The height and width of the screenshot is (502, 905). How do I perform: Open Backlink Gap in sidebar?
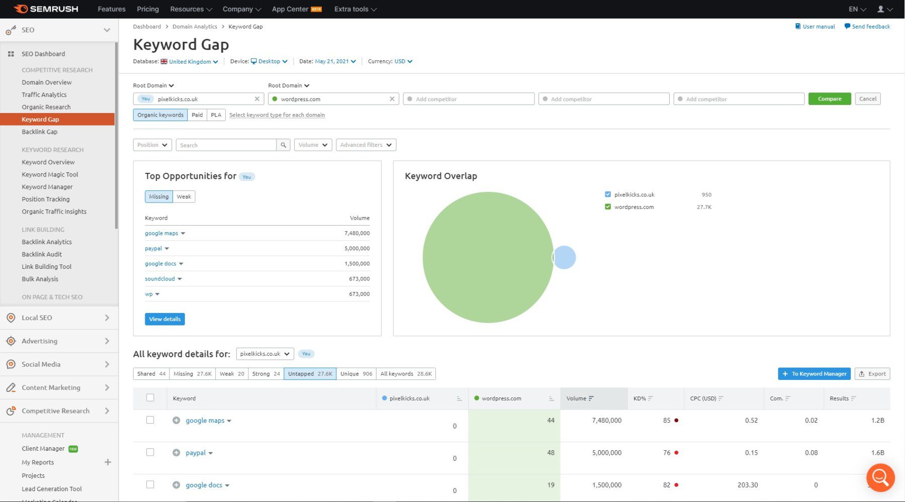pyautogui.click(x=40, y=132)
